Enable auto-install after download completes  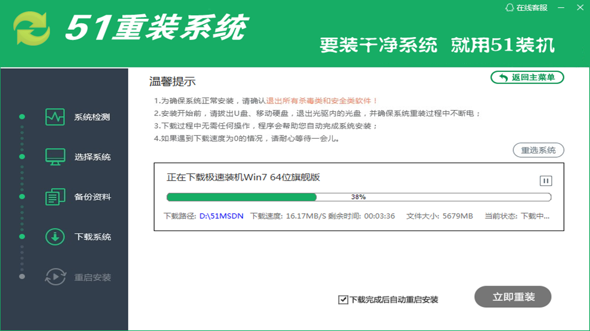342,300
